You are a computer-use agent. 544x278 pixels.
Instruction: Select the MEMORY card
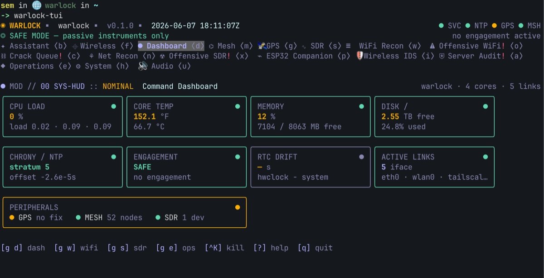point(311,116)
